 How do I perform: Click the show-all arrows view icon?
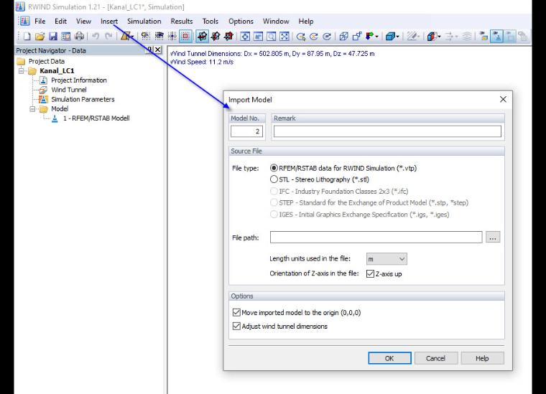(284, 36)
